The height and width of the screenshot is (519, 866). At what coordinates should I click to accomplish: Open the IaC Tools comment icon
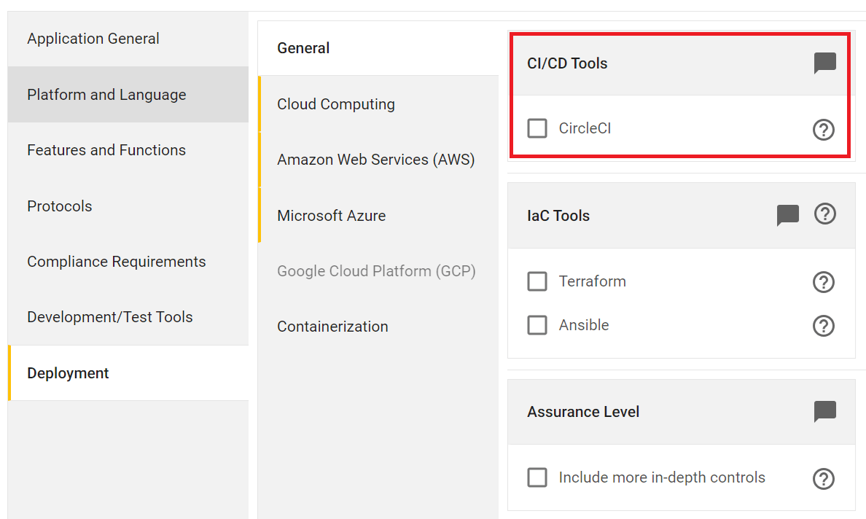(787, 215)
